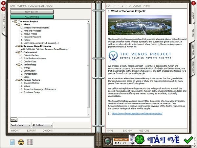Collapse the 4. Technology folder
Viewport: 197px width, 148px height.
(x=16, y=65)
